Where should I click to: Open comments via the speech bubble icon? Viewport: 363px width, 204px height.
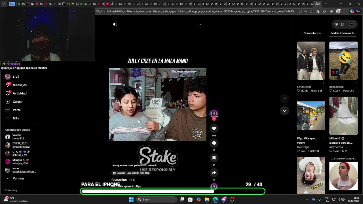point(214,143)
